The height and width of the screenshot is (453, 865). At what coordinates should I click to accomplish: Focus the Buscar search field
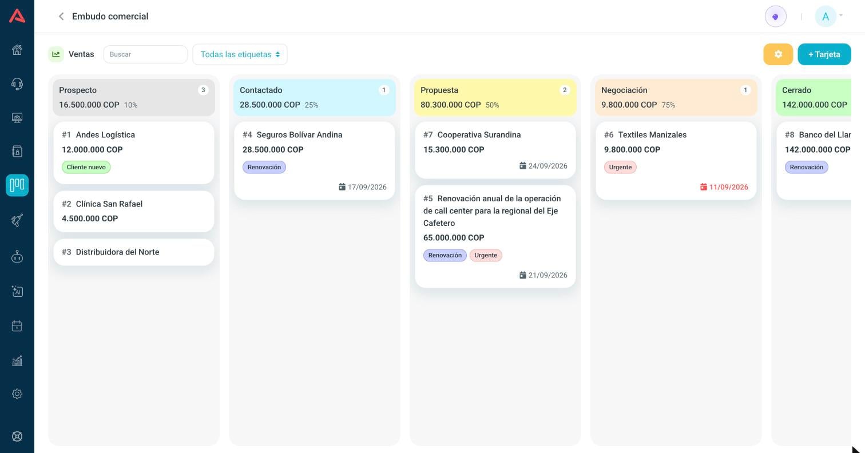coord(145,54)
